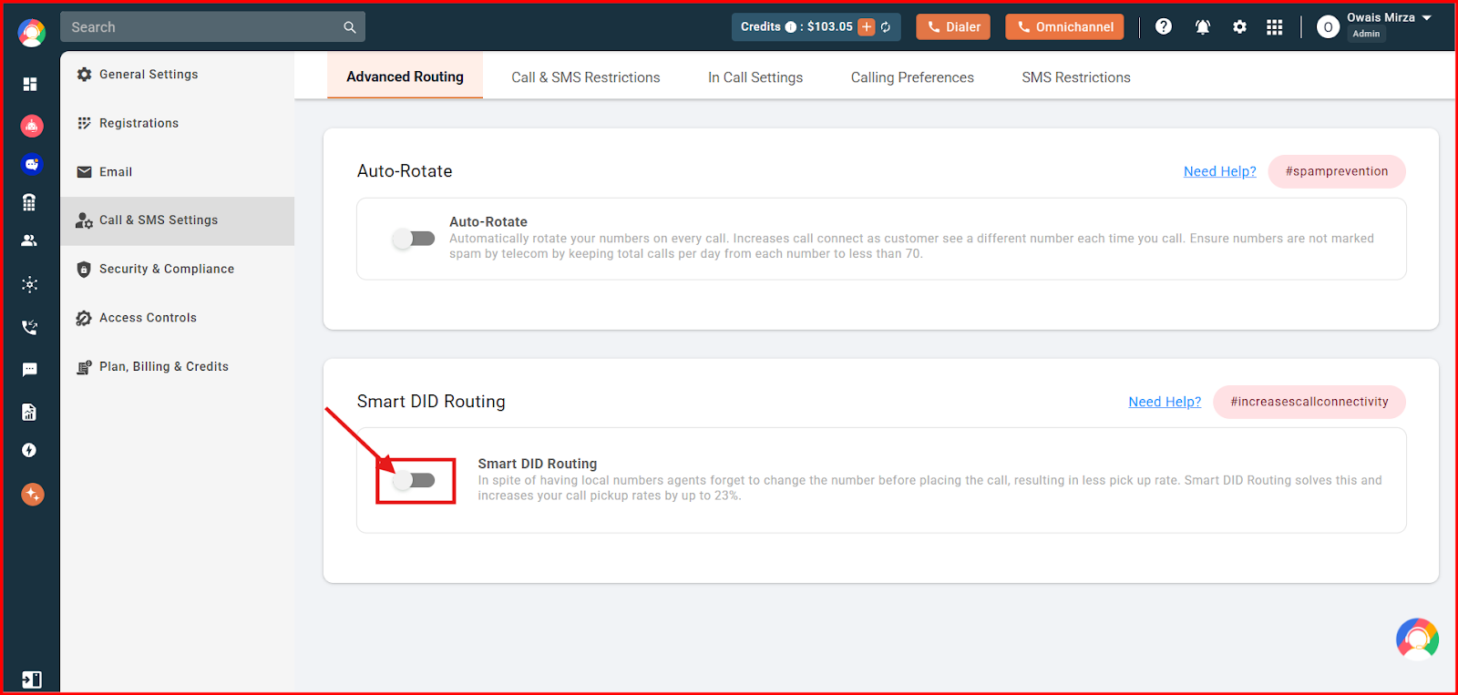Open the Calling Preferences tab
This screenshot has height=695, width=1458.
[912, 77]
